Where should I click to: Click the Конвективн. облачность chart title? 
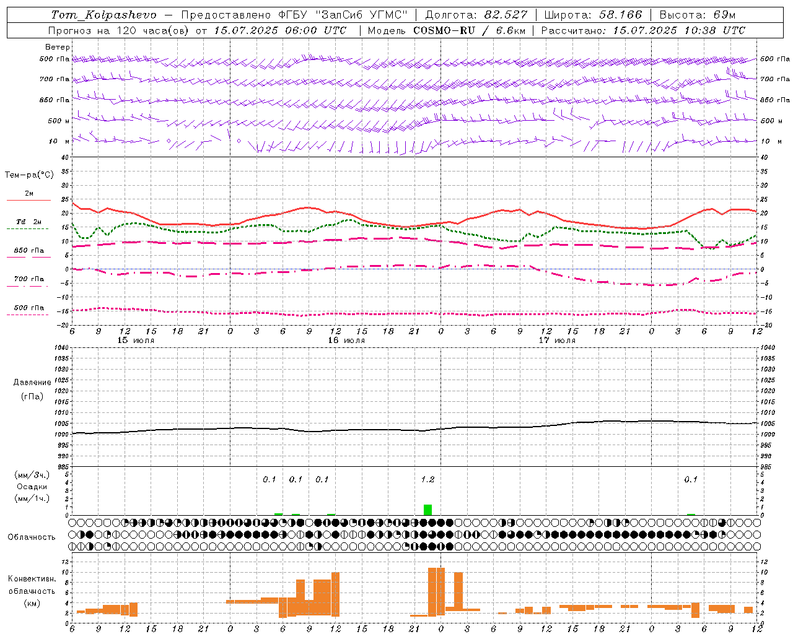pos(32,585)
